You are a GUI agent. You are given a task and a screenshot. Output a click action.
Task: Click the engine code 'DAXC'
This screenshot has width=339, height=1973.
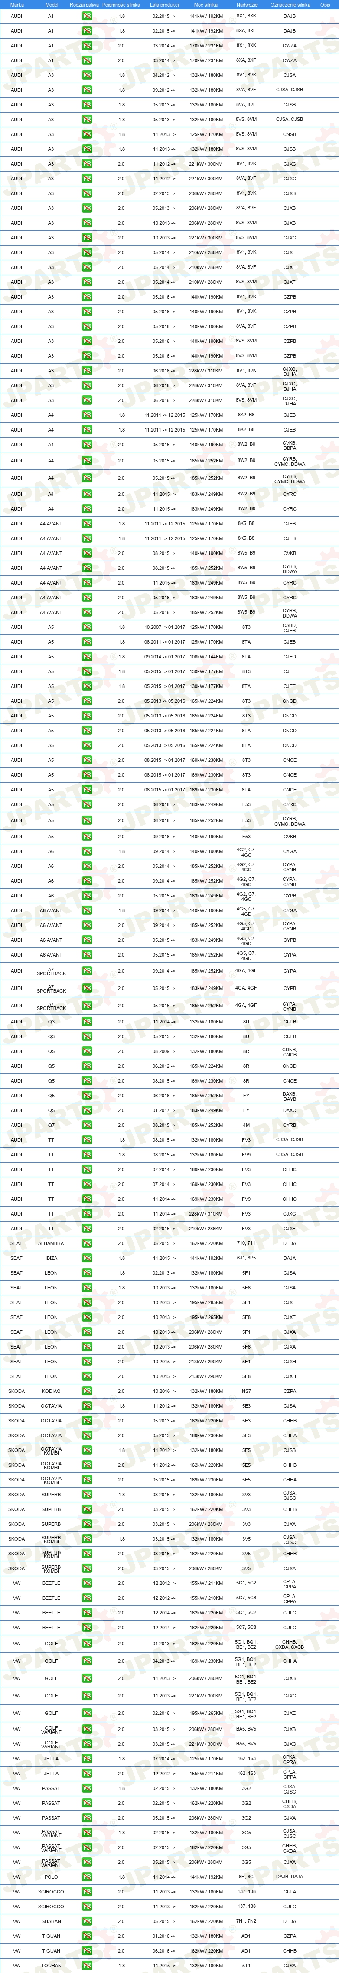point(290,1110)
